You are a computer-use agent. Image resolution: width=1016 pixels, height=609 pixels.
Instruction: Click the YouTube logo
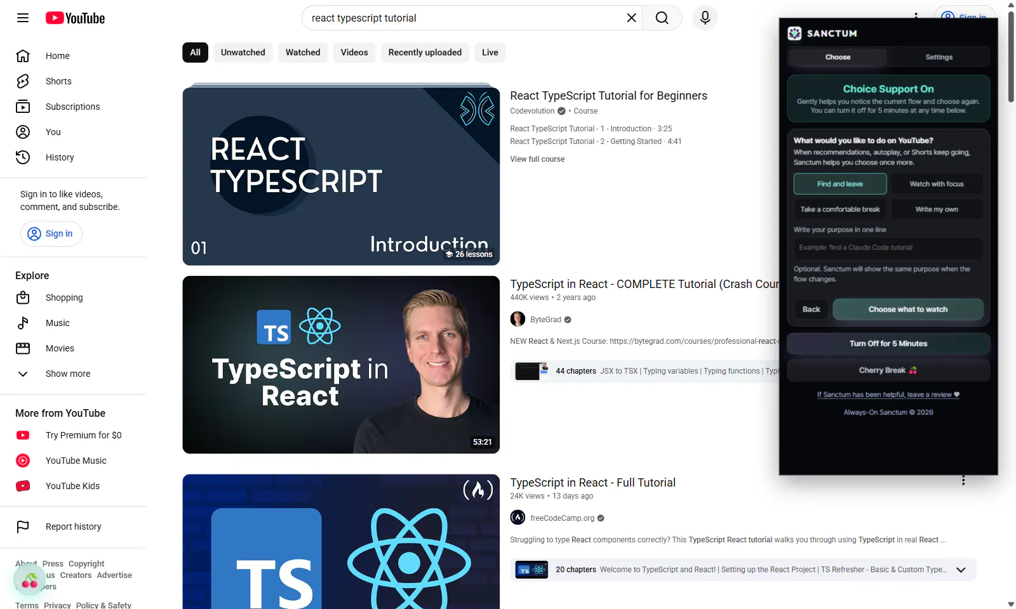pos(75,18)
